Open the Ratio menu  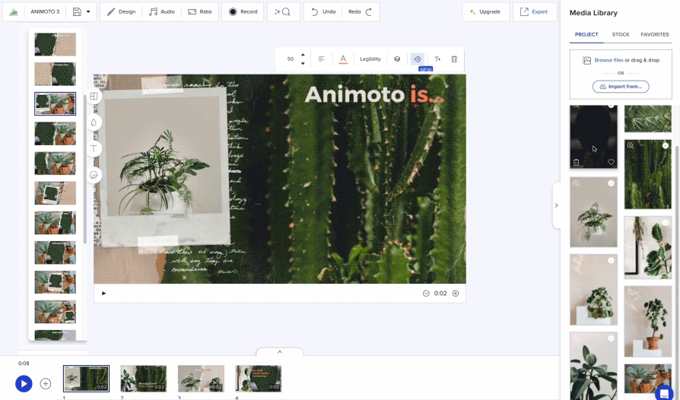coord(200,11)
